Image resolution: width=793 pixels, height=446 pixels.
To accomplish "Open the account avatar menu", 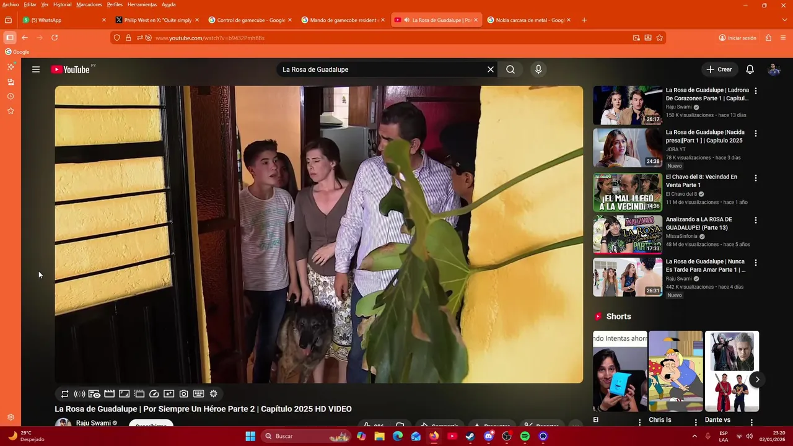I will coord(774,69).
